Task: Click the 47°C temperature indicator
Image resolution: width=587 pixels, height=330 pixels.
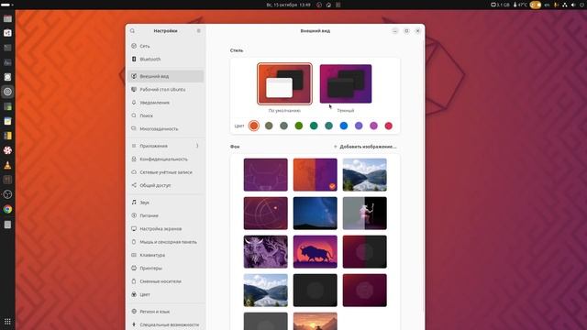Action: coord(520,5)
